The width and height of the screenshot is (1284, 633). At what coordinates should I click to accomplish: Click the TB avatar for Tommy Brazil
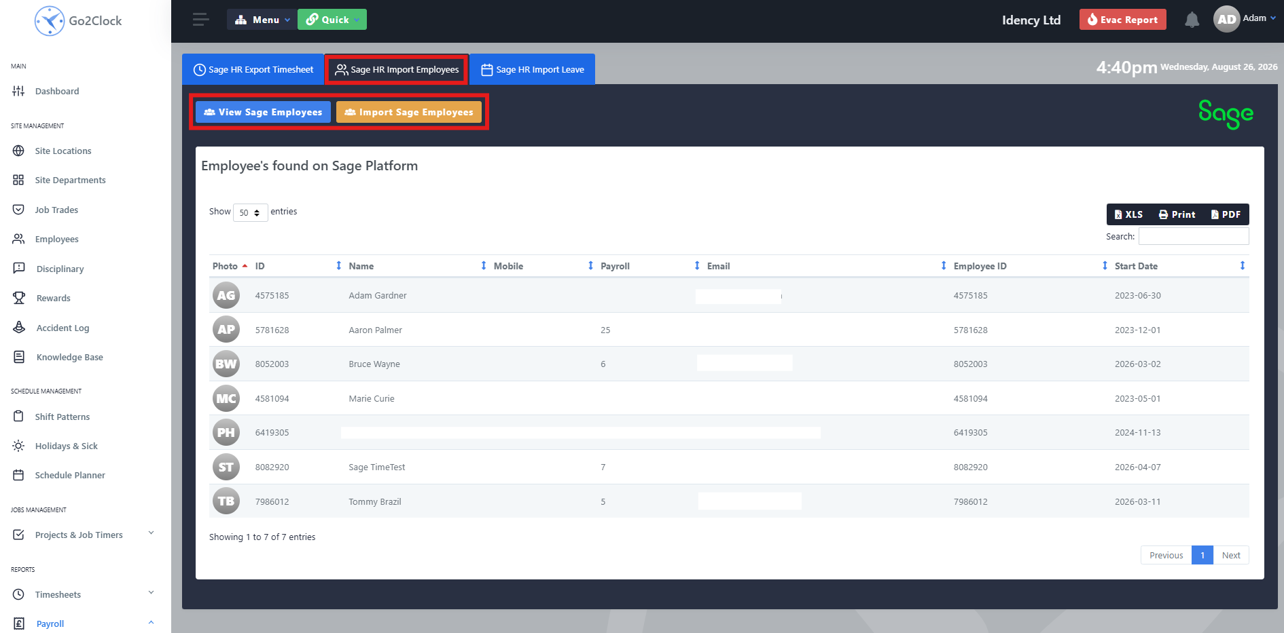tap(226, 501)
